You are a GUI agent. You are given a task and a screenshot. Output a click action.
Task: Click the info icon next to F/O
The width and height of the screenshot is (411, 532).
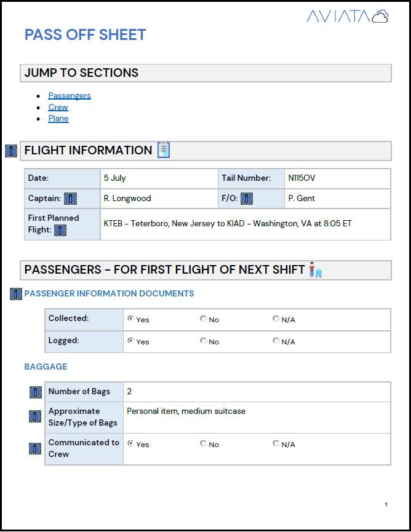click(247, 199)
